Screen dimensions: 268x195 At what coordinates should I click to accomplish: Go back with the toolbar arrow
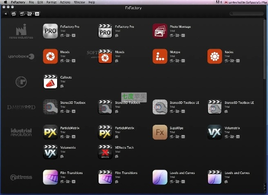(x=6, y=14)
